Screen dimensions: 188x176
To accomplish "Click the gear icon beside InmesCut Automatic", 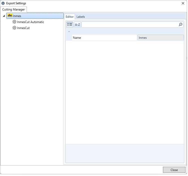I will [14, 22].
